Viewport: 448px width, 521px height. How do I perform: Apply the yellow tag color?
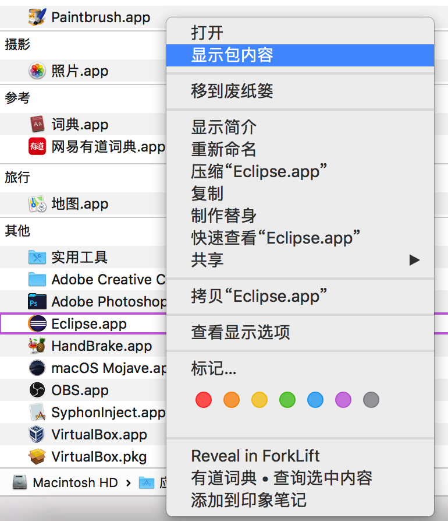(259, 400)
